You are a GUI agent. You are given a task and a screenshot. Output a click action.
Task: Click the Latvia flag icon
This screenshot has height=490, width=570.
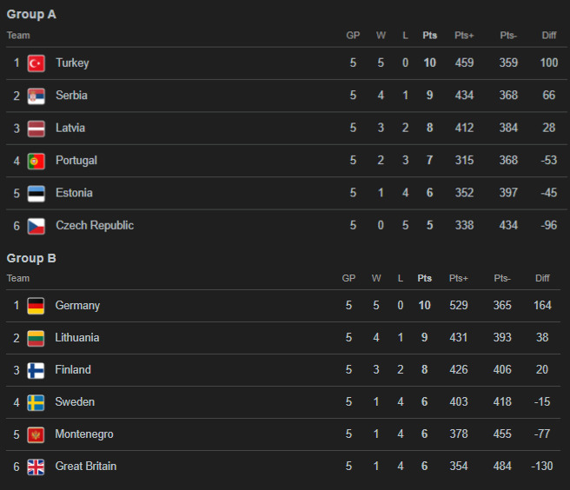point(36,128)
